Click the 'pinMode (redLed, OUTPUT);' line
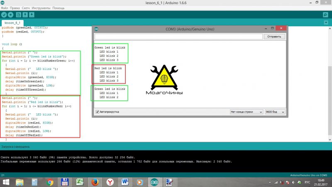This screenshot has height=187, width=332. tap(23, 32)
